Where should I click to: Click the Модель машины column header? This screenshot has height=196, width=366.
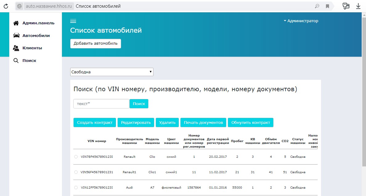point(152,141)
